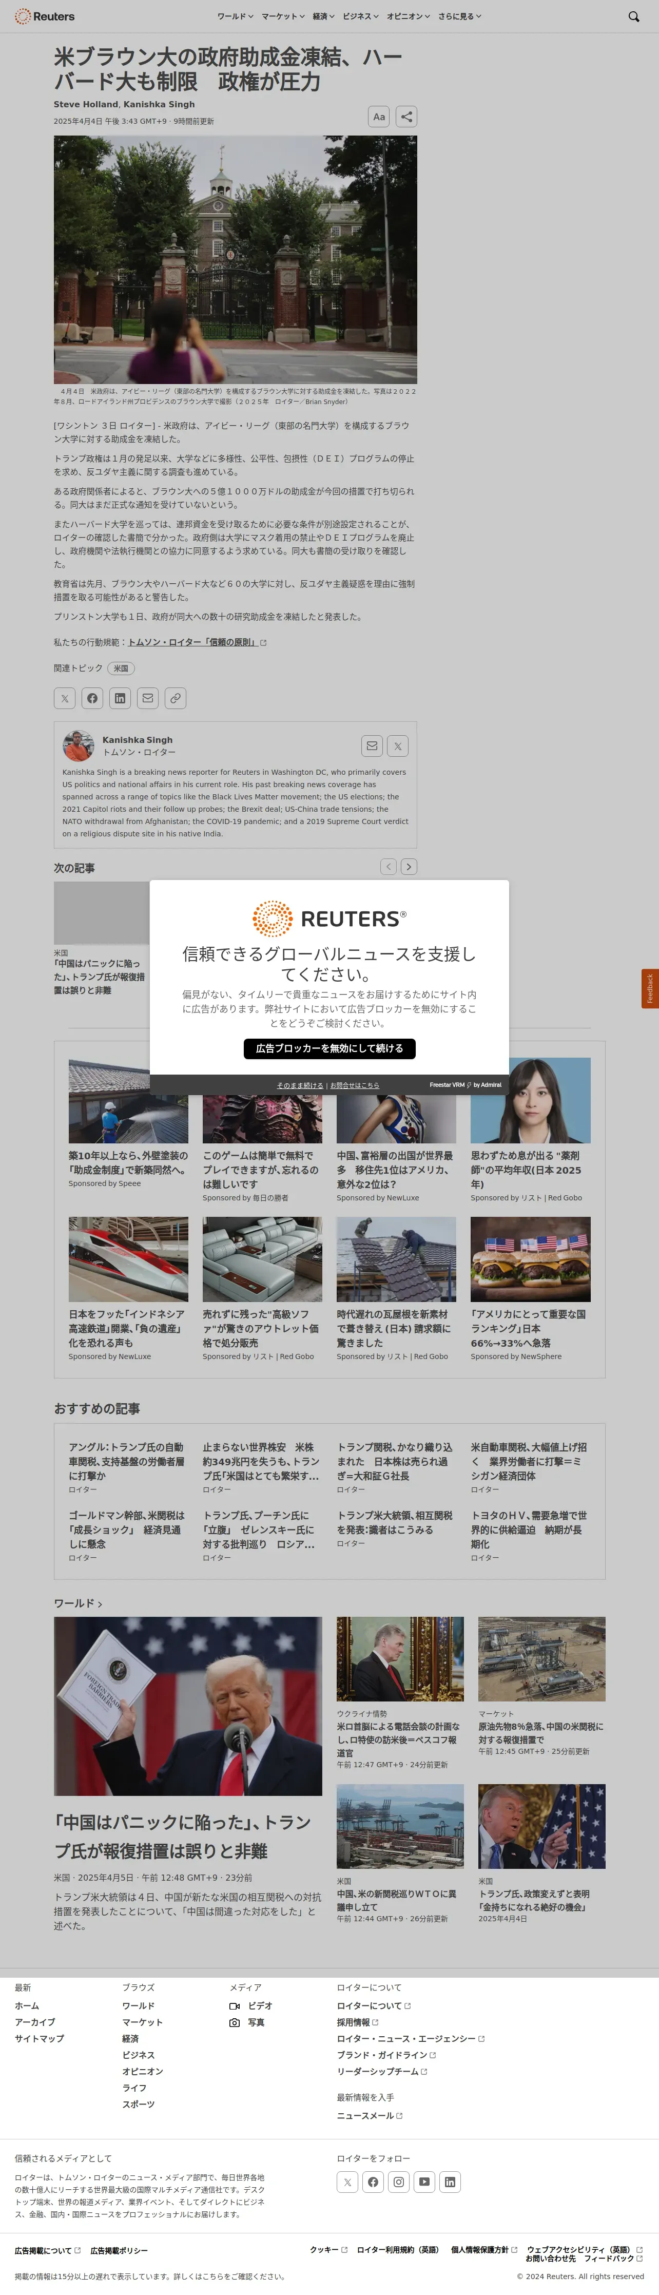Share the article on X below the topics
The image size is (659, 2295).
[x=64, y=698]
